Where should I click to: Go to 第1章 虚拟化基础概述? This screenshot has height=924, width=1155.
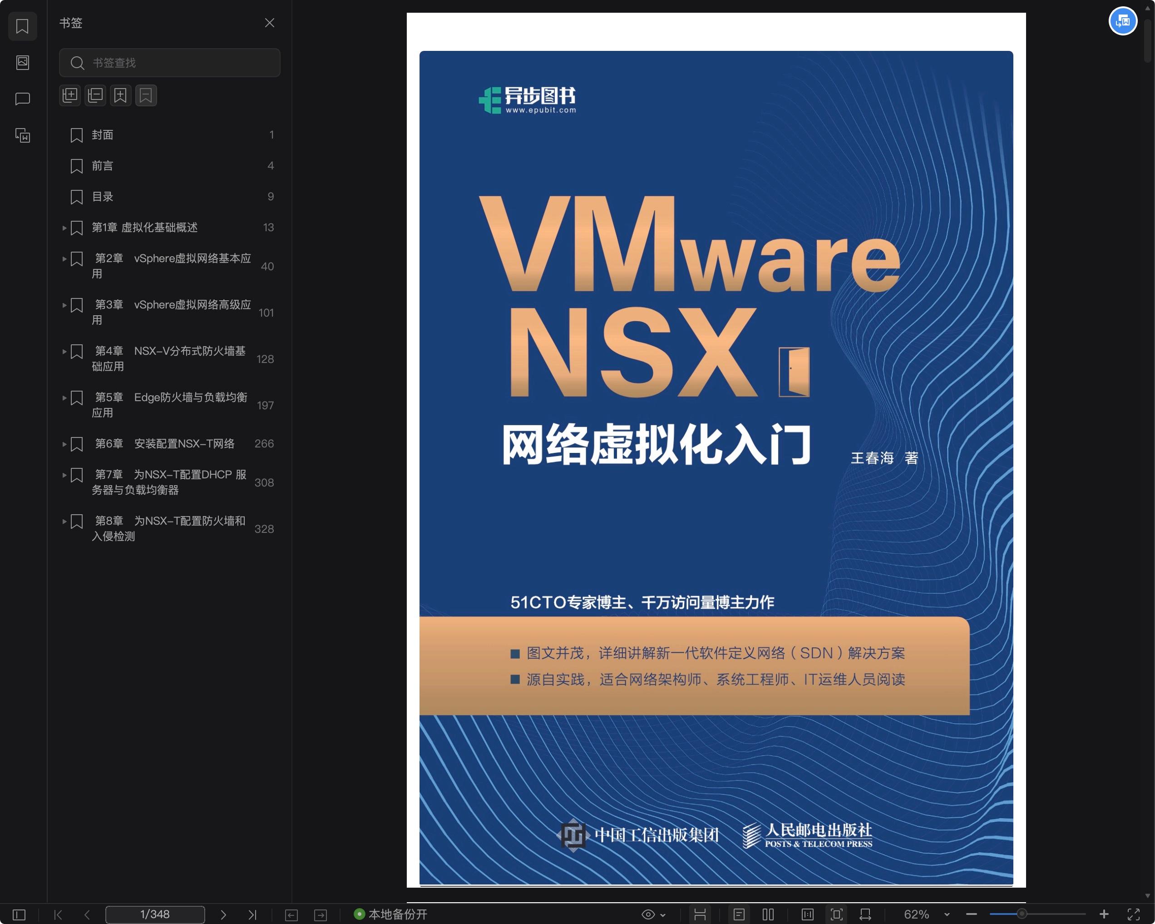145,227
